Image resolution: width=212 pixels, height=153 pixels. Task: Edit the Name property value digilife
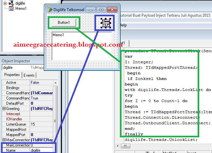41,150
